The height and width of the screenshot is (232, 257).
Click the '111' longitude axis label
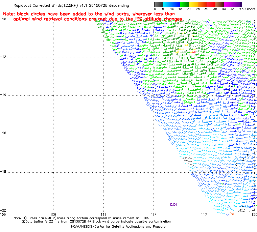103,214
